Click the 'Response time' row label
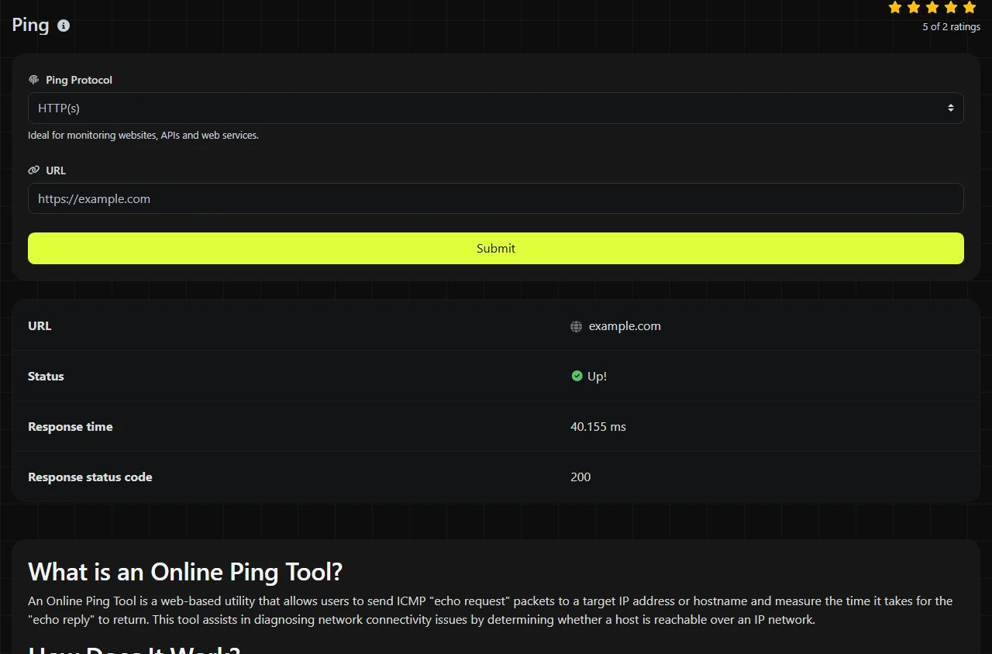The height and width of the screenshot is (654, 992). pyautogui.click(x=71, y=427)
